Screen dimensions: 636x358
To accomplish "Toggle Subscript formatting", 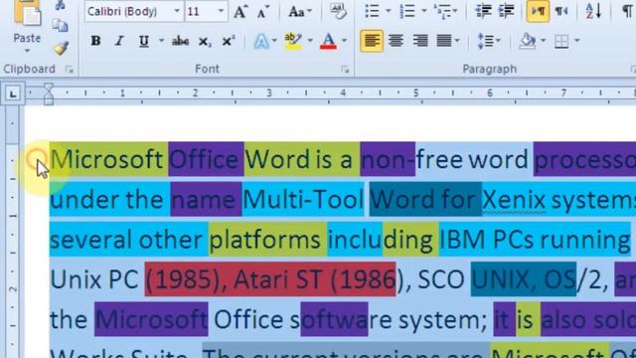I will [205, 42].
